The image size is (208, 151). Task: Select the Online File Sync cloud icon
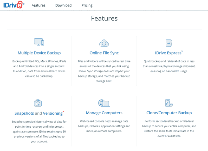point(104,43)
